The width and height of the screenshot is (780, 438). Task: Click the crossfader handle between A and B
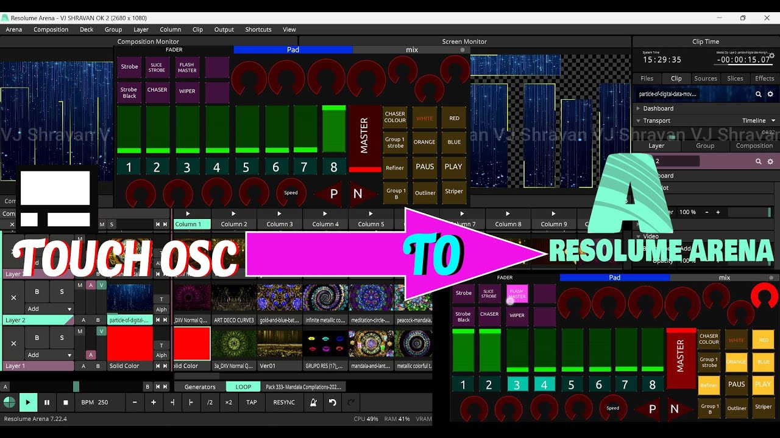tap(76, 386)
